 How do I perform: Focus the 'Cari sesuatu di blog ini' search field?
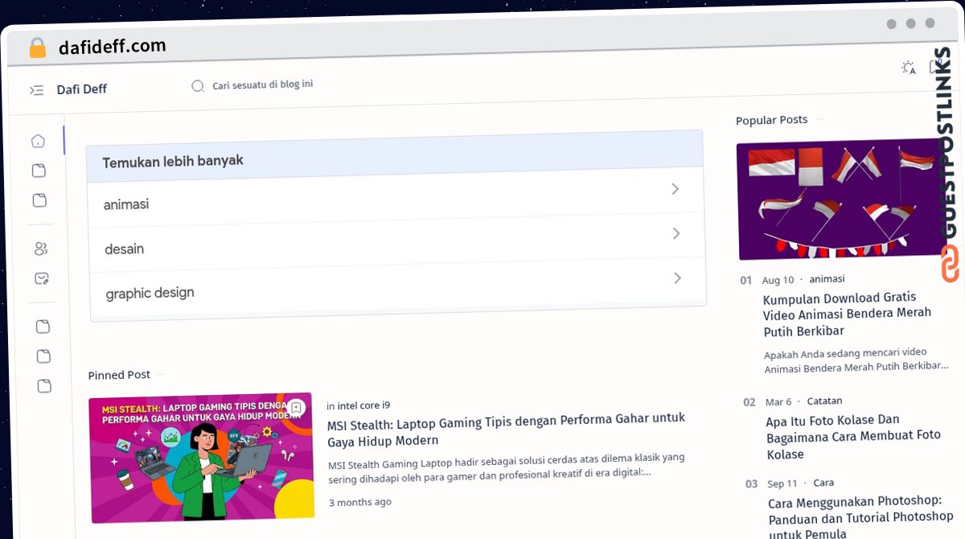point(262,84)
